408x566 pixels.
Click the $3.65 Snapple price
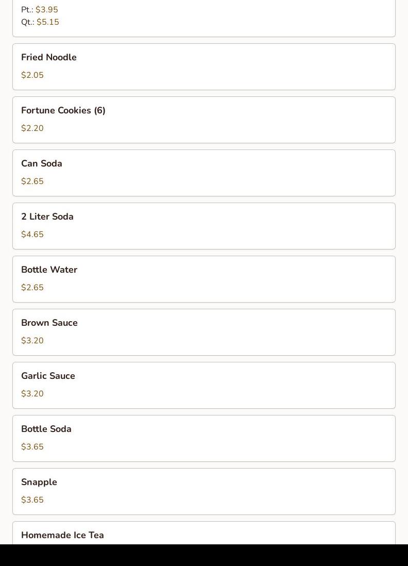32,500
